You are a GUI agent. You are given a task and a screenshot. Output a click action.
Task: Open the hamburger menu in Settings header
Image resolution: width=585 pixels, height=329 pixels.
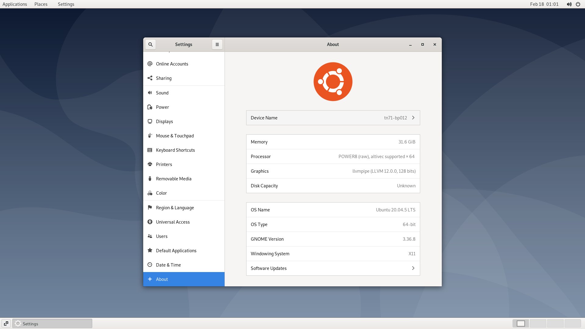click(x=217, y=44)
